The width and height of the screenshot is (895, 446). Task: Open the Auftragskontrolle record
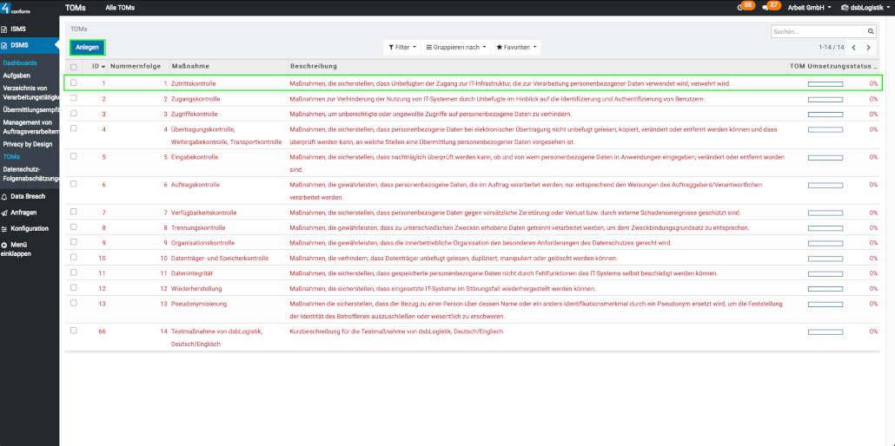[x=195, y=185]
